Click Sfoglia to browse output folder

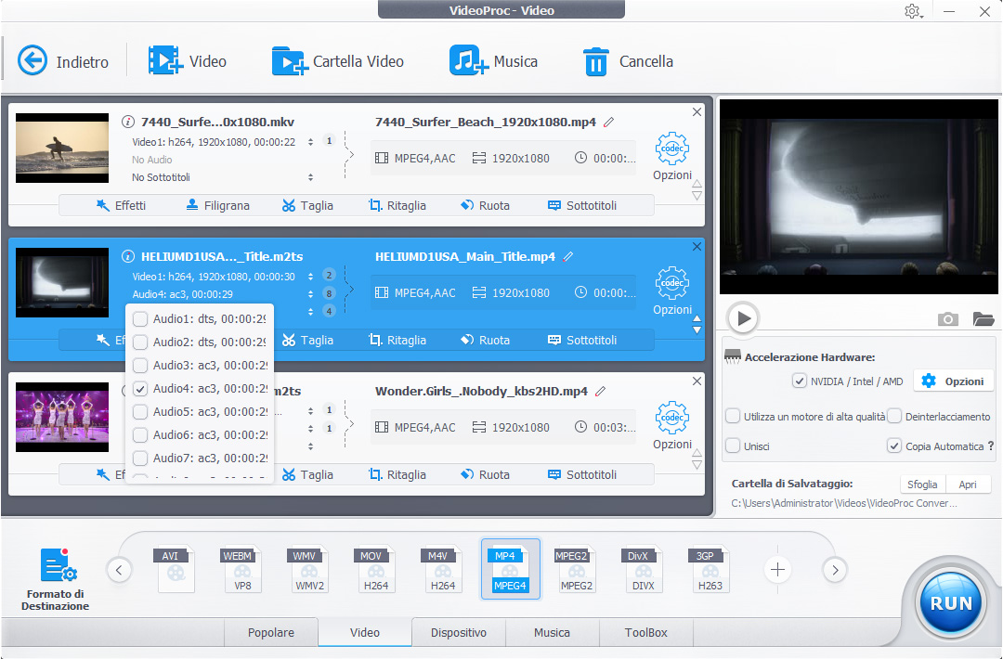[922, 484]
